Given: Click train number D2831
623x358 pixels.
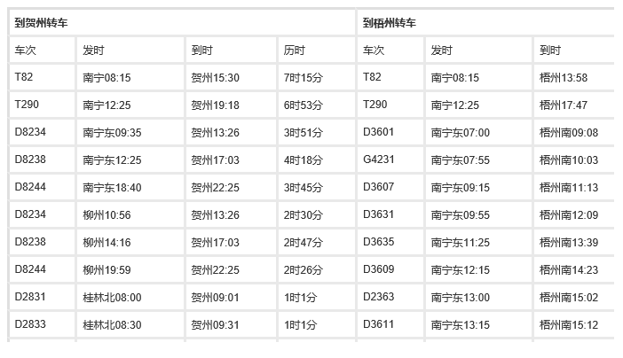Looking at the screenshot, I should point(29,298).
